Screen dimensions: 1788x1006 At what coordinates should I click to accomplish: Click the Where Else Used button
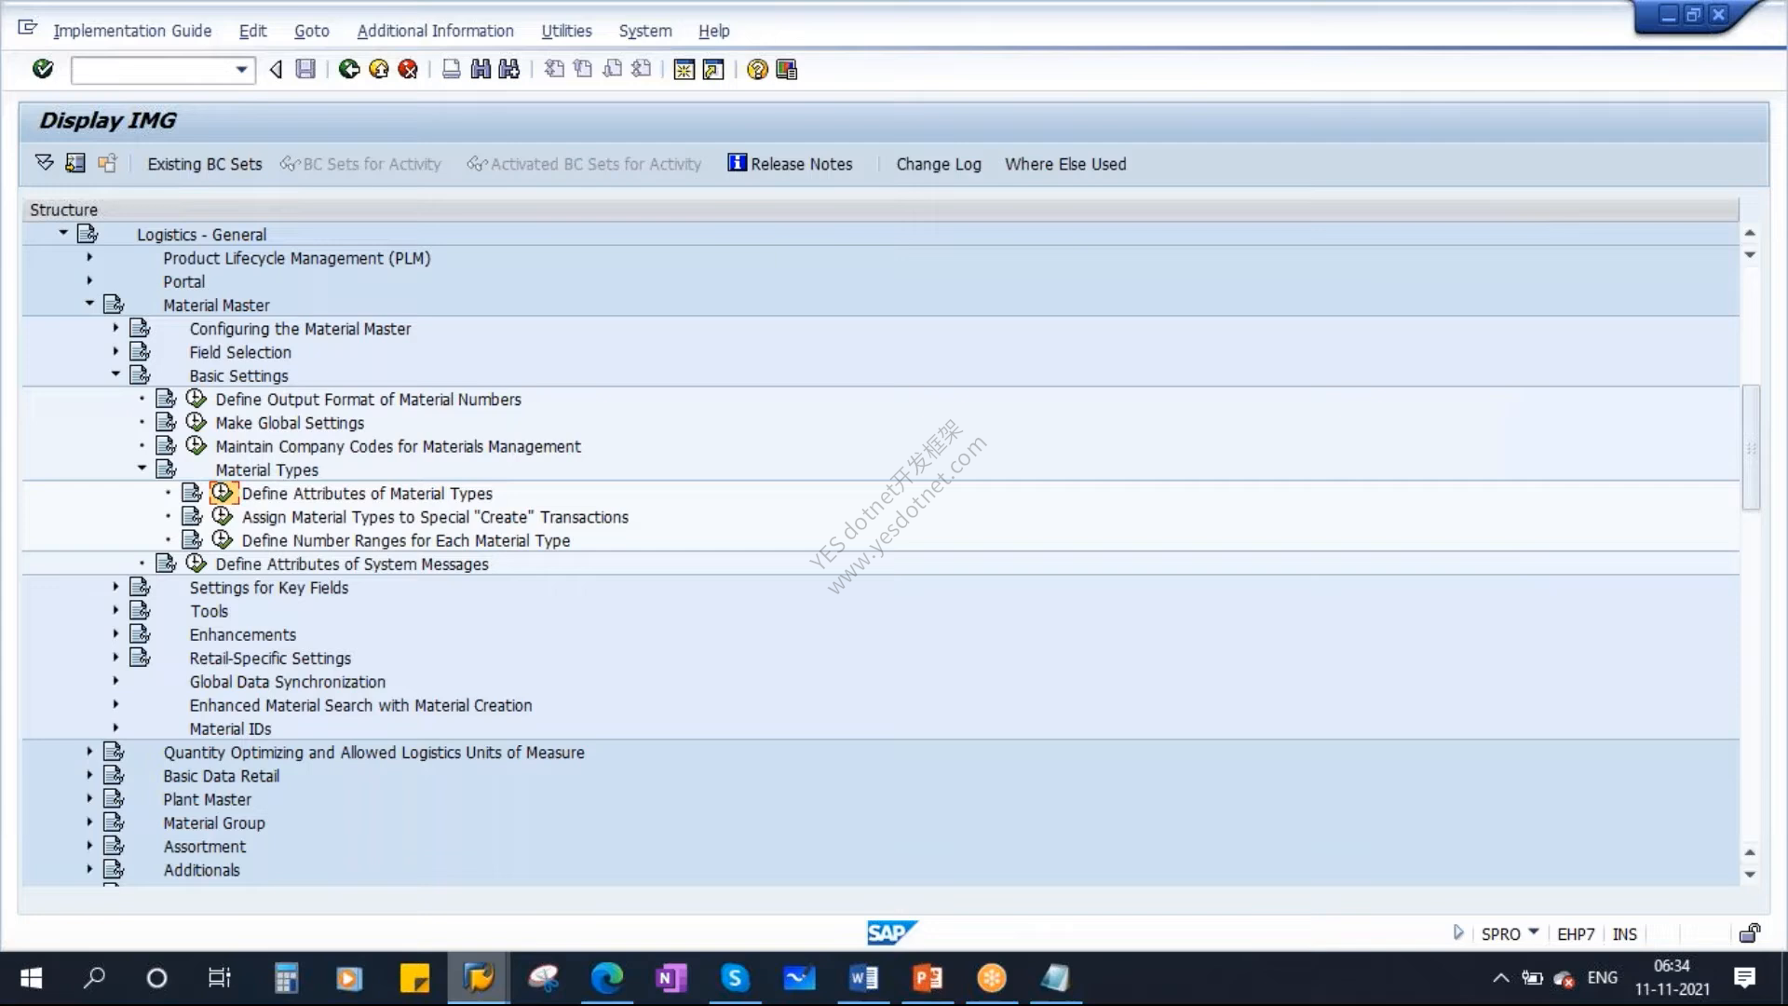(x=1065, y=164)
